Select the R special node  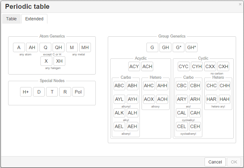click(x=65, y=92)
